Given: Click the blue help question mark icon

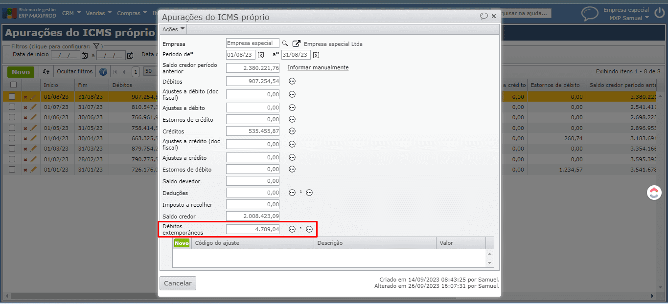Looking at the screenshot, I should (x=103, y=72).
